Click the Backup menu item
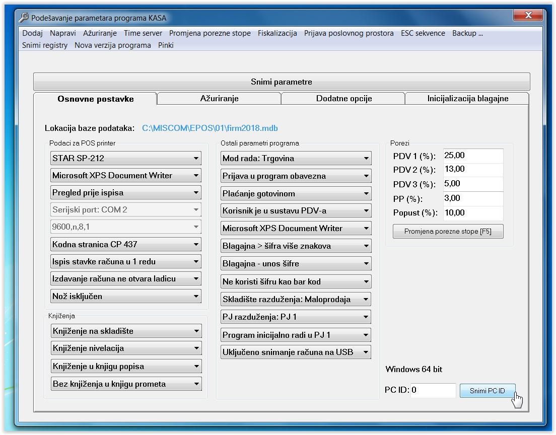Screen dimensions: 556x435 [x=467, y=33]
